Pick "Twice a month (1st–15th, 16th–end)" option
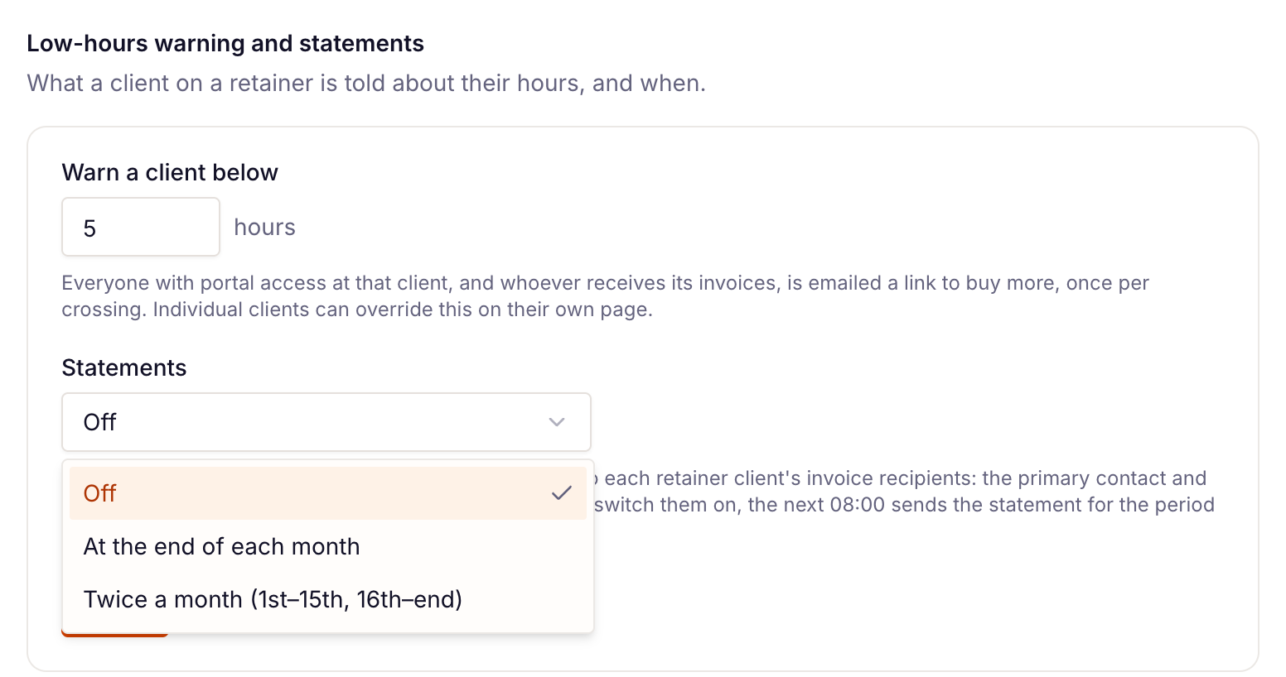 click(328, 599)
